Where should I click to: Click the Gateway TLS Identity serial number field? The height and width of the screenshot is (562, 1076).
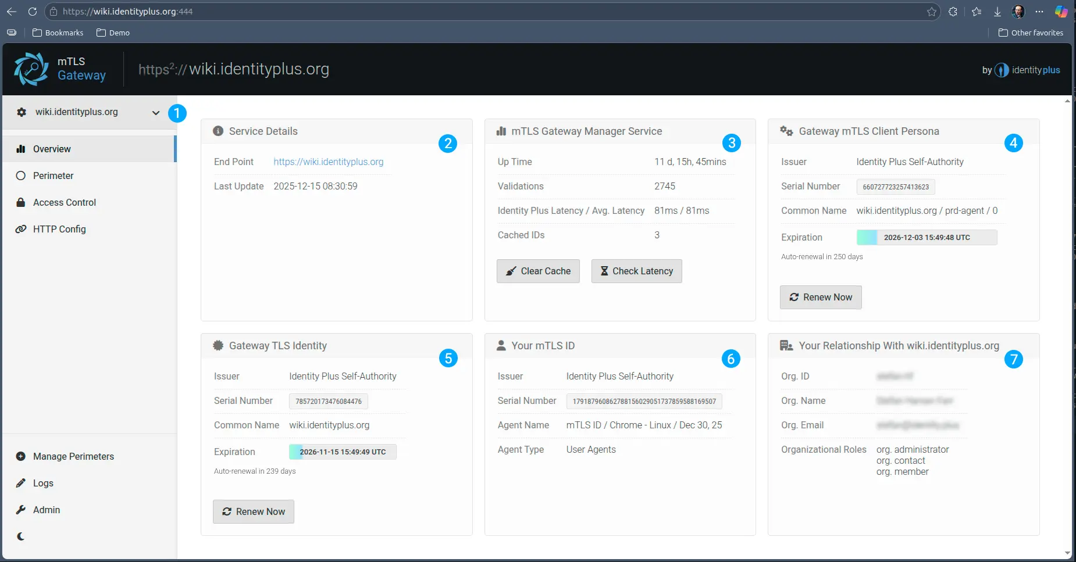pyautogui.click(x=328, y=402)
